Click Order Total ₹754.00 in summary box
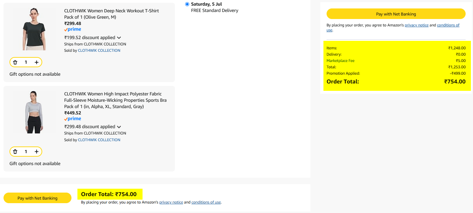The image size is (473, 213). click(455, 82)
